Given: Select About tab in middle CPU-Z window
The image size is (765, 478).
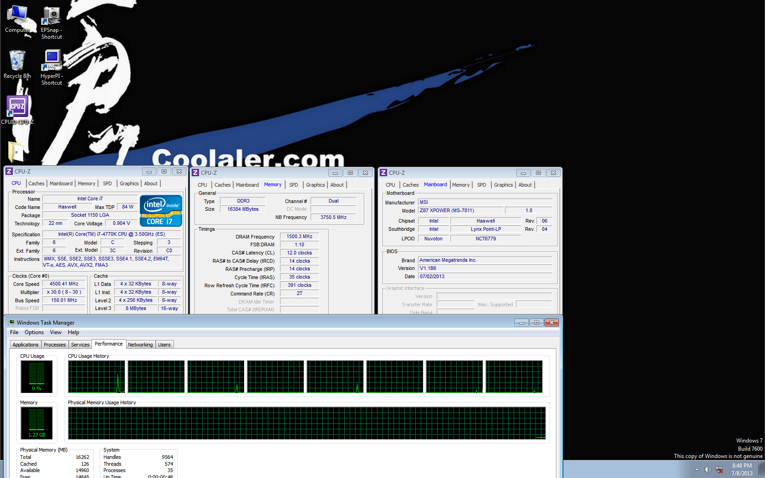Looking at the screenshot, I should click(337, 185).
